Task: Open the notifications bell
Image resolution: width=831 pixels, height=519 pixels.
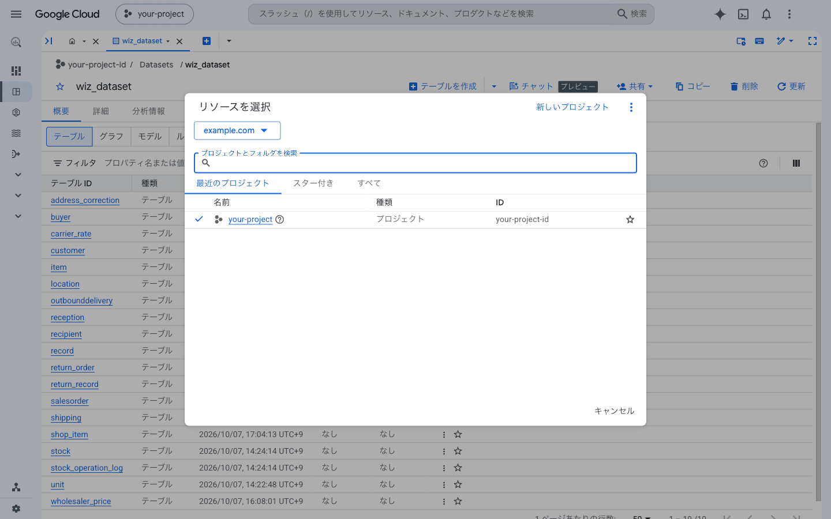Action: 766,14
